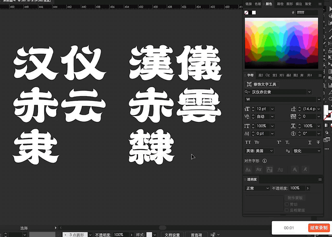This screenshot has height=237, width=332.
Task: Click the three-dots edit toolbar icon
Action: coord(327,149)
